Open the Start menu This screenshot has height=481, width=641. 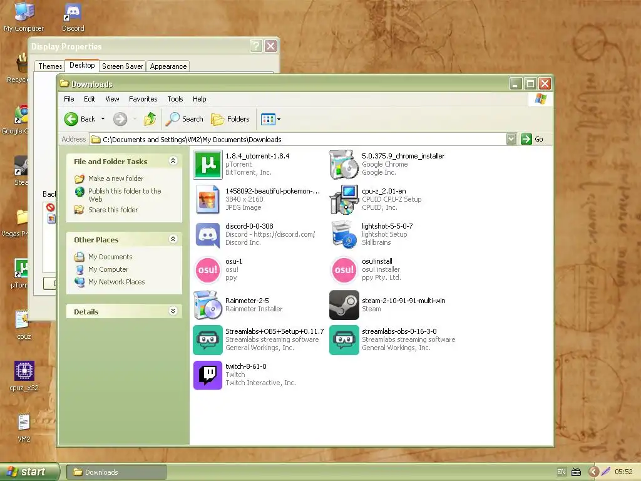click(29, 472)
